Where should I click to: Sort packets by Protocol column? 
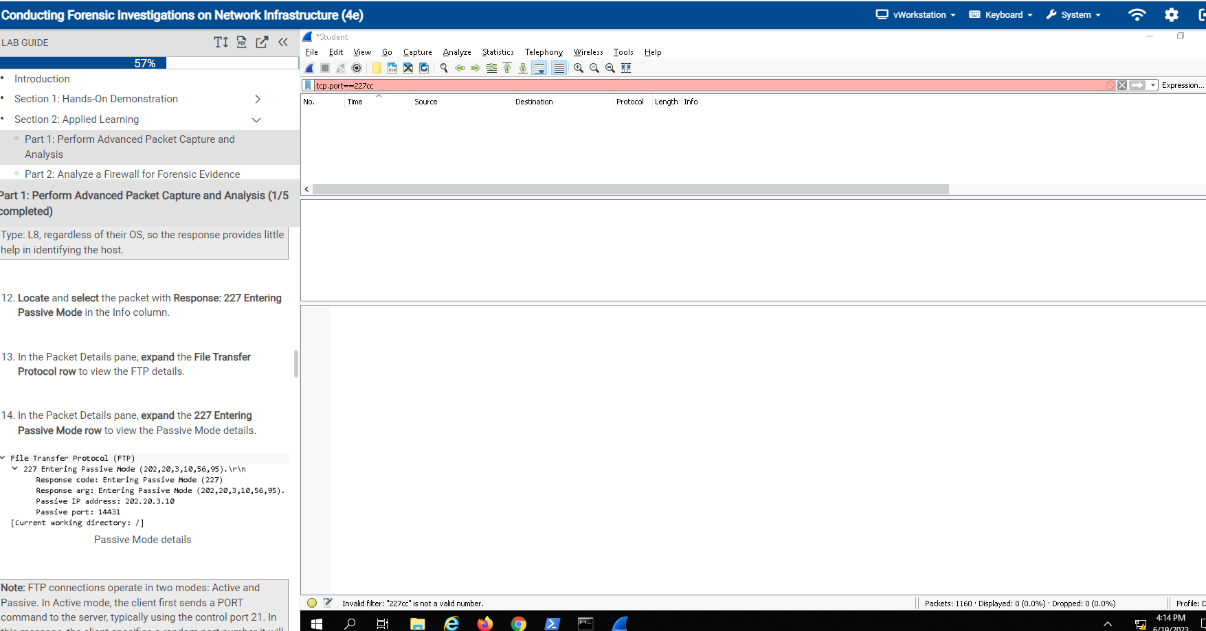[633, 102]
